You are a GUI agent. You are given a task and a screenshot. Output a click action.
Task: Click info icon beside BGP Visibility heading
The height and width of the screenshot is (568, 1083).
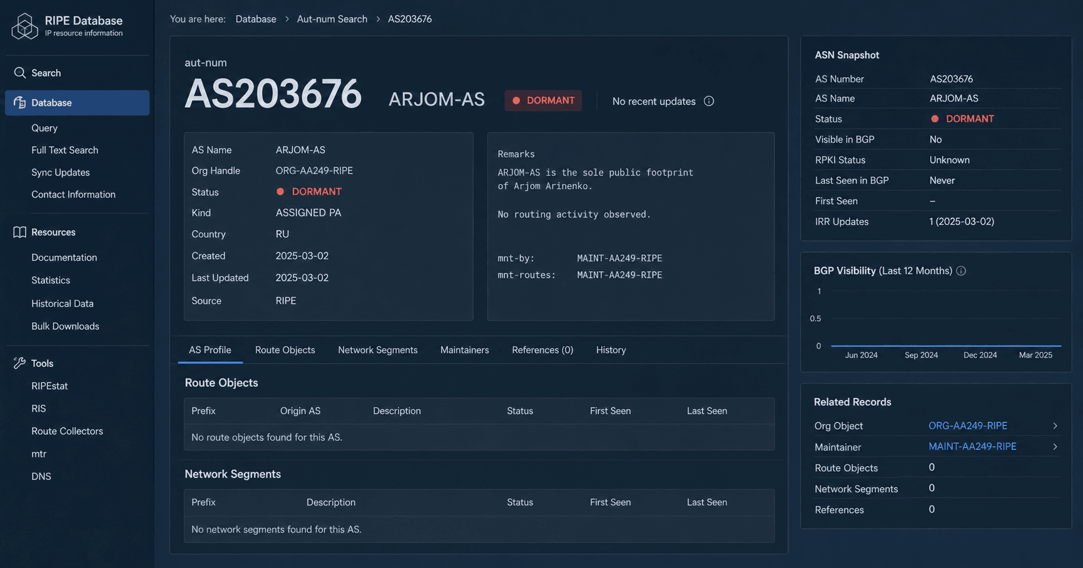click(961, 271)
